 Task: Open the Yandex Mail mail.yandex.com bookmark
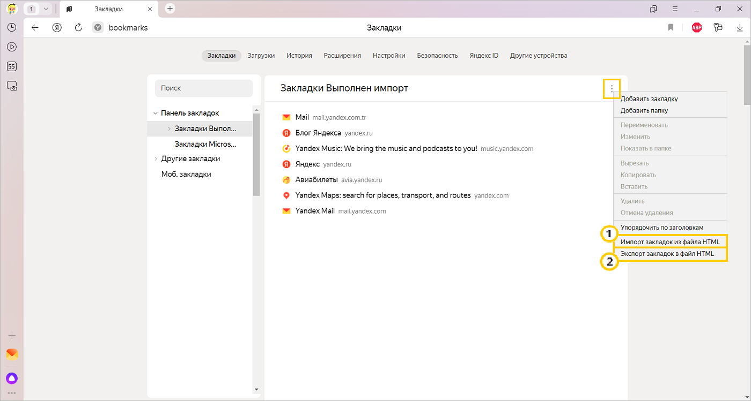click(x=334, y=211)
